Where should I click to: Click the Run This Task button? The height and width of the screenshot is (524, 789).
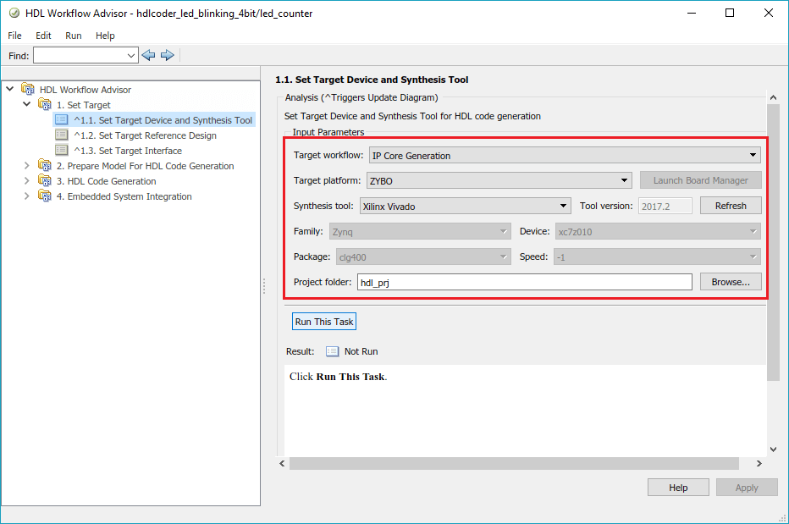(x=324, y=322)
